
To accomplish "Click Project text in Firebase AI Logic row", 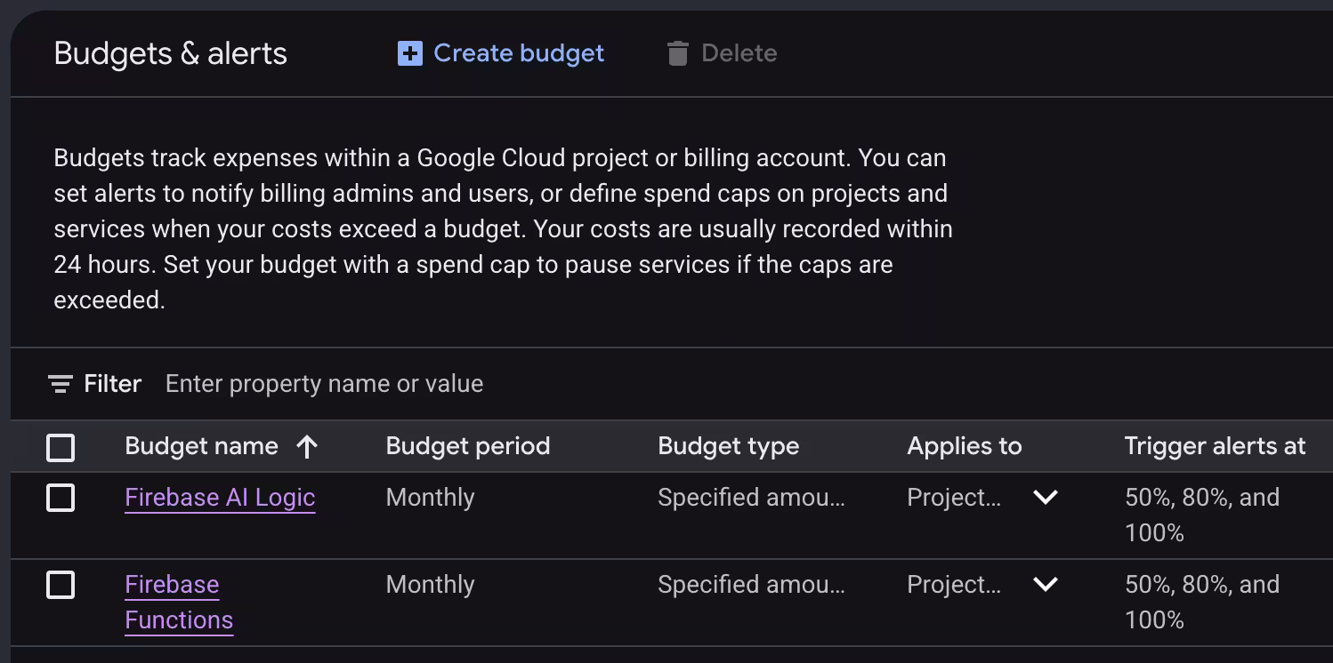I will 954,498.
